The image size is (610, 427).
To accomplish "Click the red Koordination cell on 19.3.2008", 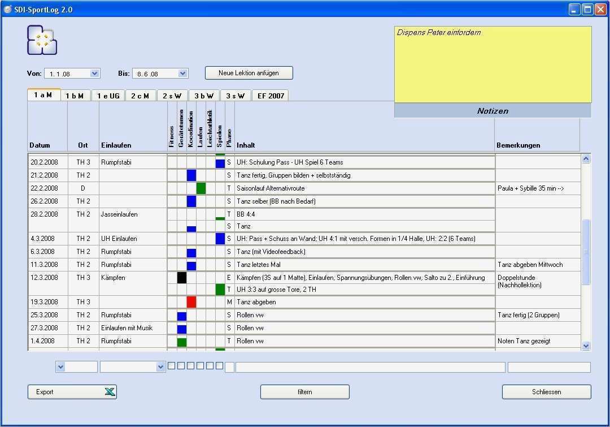I will point(191,302).
